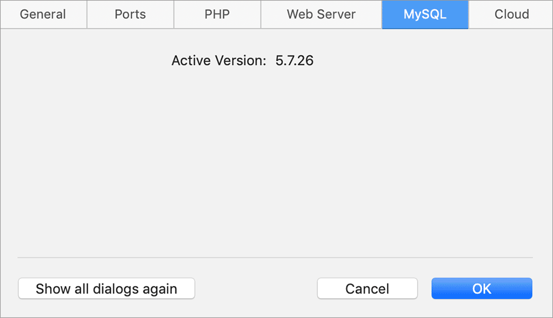Confirm settings with the OK button
Viewport: 553px width, 318px height.
pos(482,289)
